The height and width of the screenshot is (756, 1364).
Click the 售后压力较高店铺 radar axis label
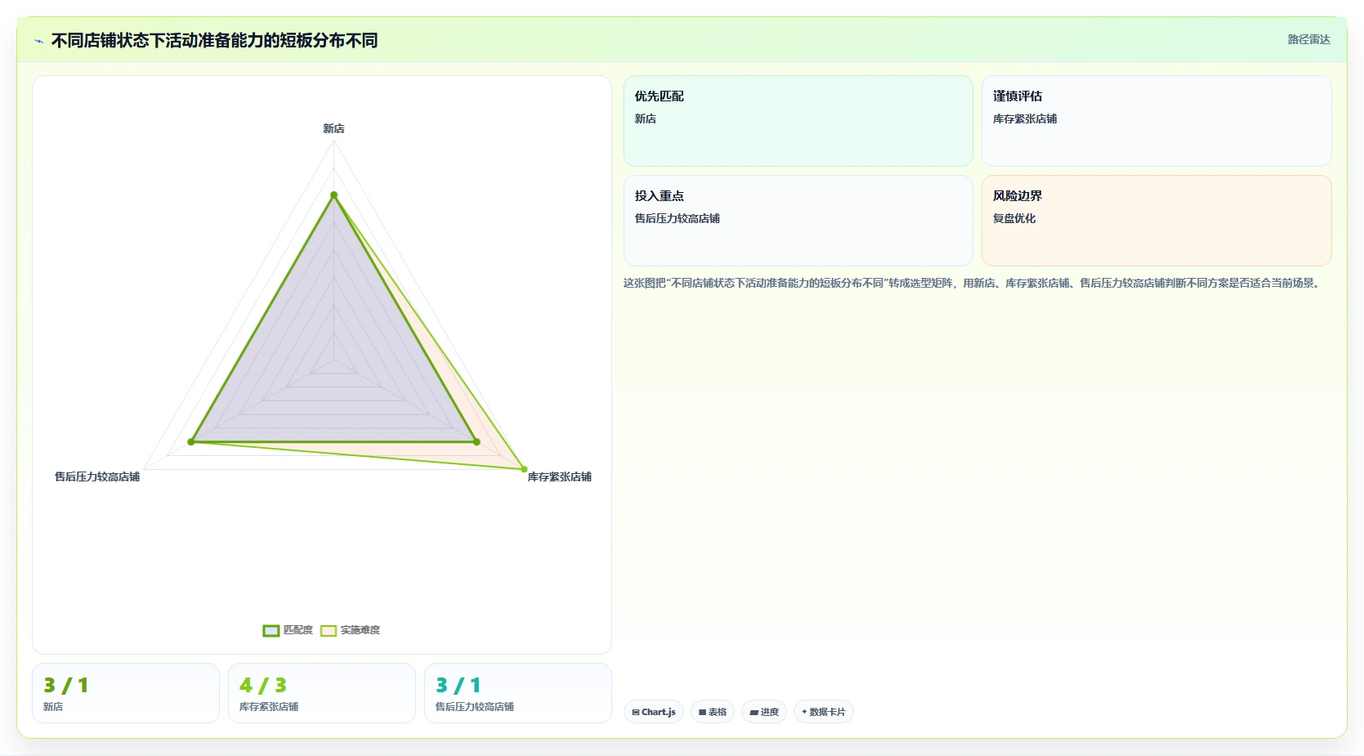[97, 476]
